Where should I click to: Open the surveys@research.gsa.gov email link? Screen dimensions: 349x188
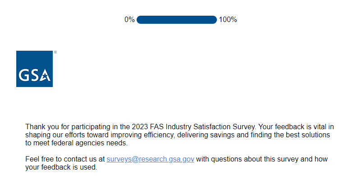150,159
